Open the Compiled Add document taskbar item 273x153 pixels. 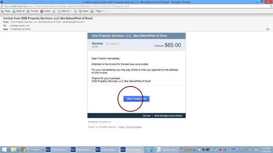[167, 150]
